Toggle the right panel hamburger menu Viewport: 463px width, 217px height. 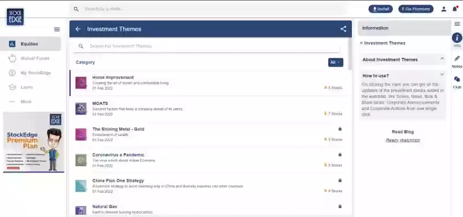(x=457, y=24)
